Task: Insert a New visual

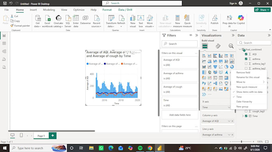Action: 133,21
